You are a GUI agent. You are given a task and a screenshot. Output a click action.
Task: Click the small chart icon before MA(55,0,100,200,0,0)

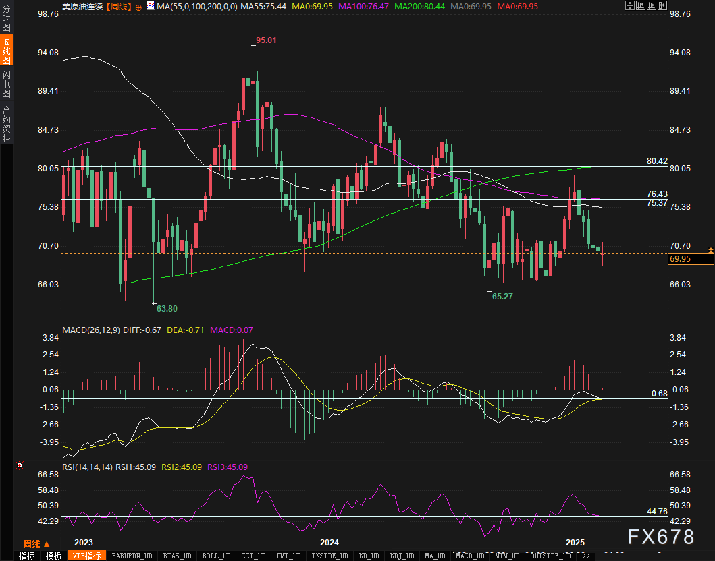tap(150, 6)
